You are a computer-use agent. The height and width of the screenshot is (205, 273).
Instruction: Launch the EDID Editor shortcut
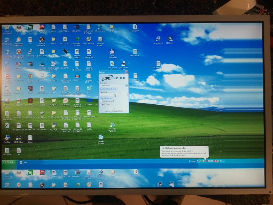(19, 139)
